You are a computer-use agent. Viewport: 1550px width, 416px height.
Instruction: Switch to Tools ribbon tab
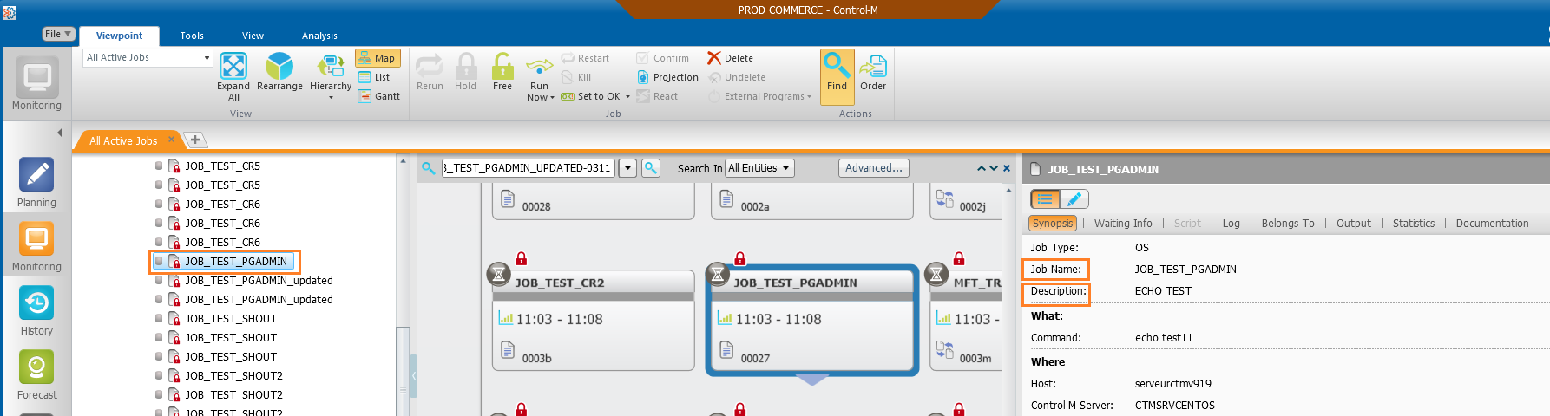[192, 36]
